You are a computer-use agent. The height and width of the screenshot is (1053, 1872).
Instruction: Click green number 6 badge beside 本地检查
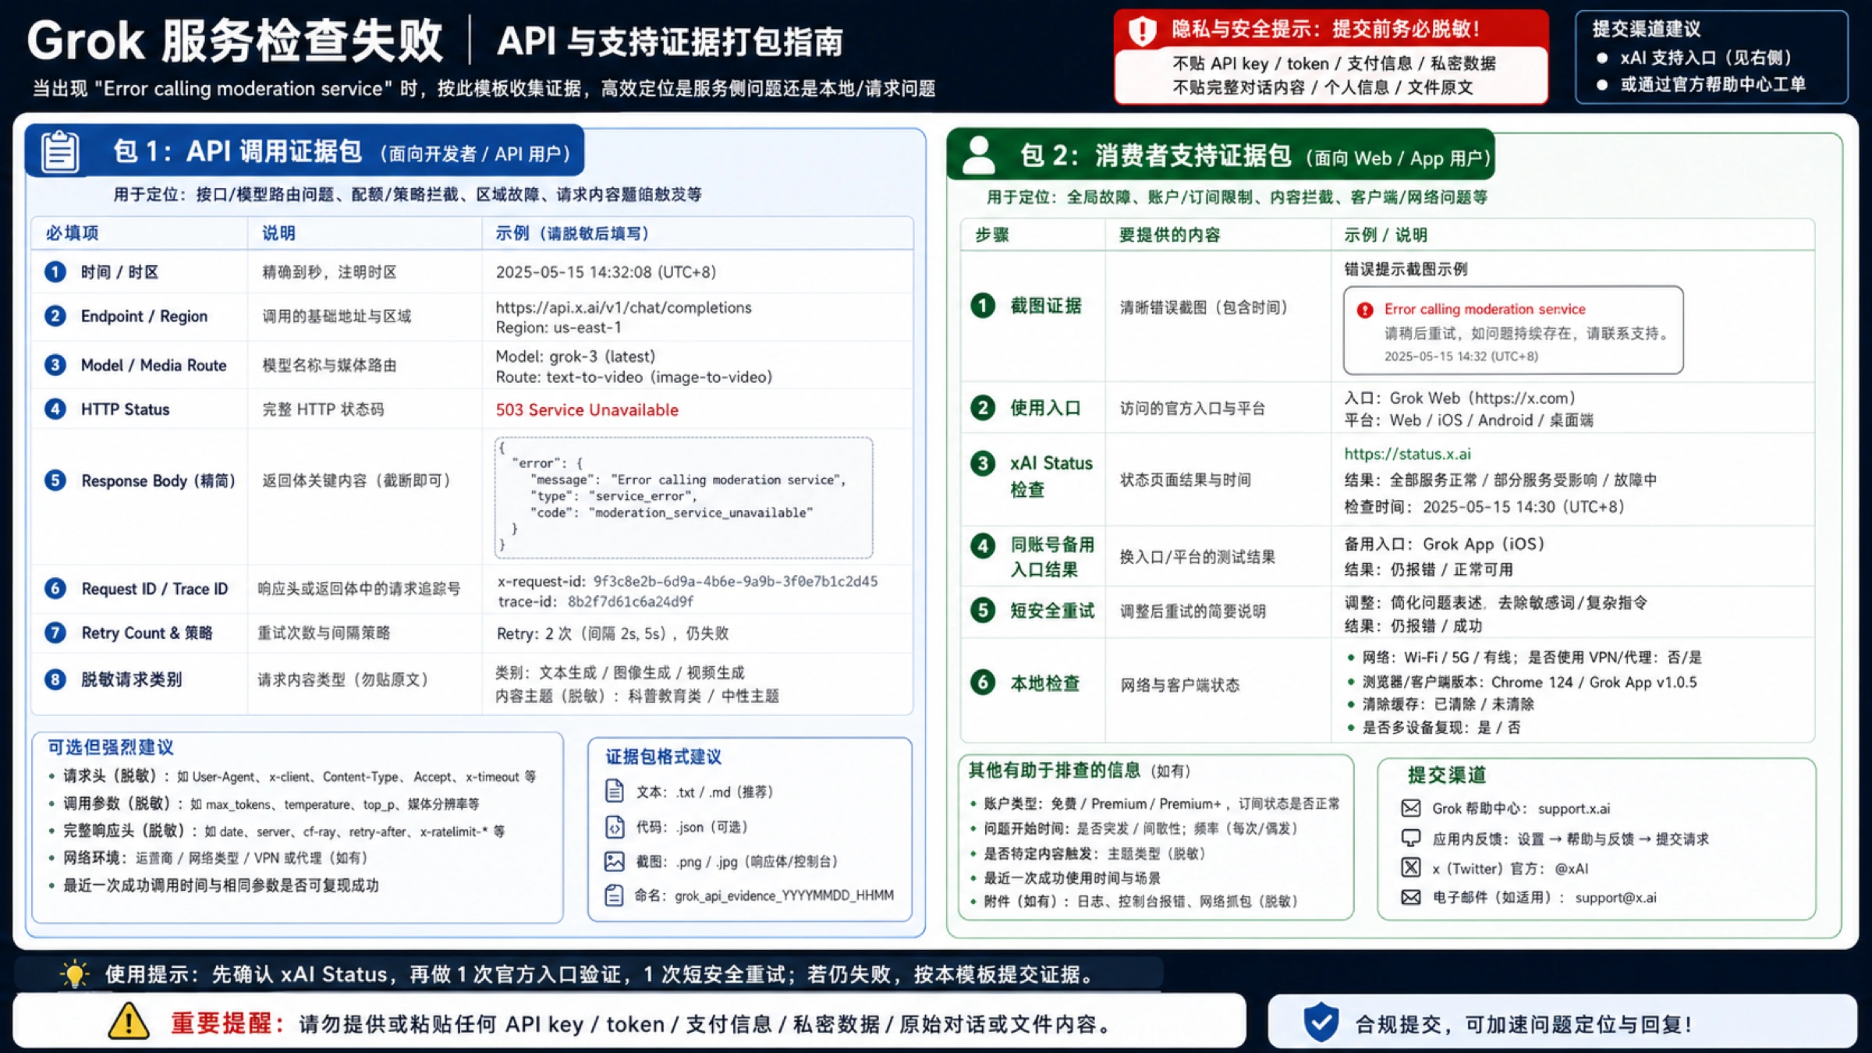(x=983, y=682)
